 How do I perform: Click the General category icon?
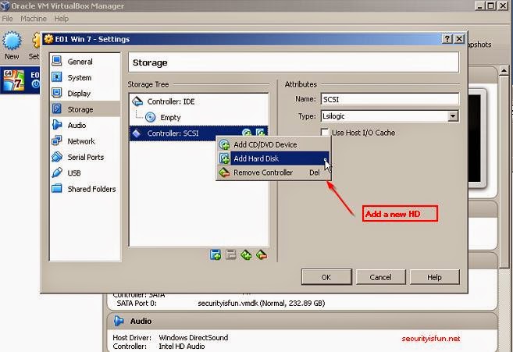(57, 61)
